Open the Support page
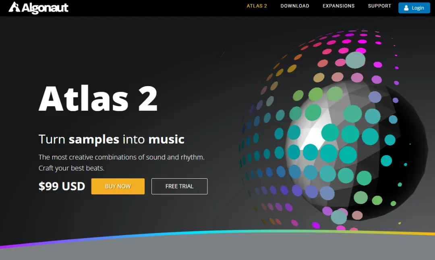Screen dimensions: 435x260 pyautogui.click(x=379, y=6)
